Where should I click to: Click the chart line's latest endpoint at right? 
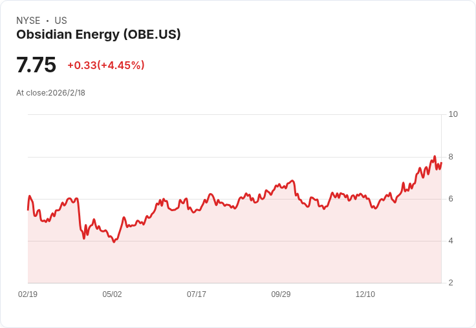pos(441,163)
